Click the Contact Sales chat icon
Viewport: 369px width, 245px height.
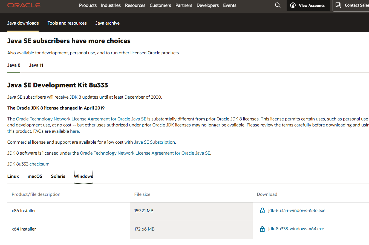pos(338,5)
